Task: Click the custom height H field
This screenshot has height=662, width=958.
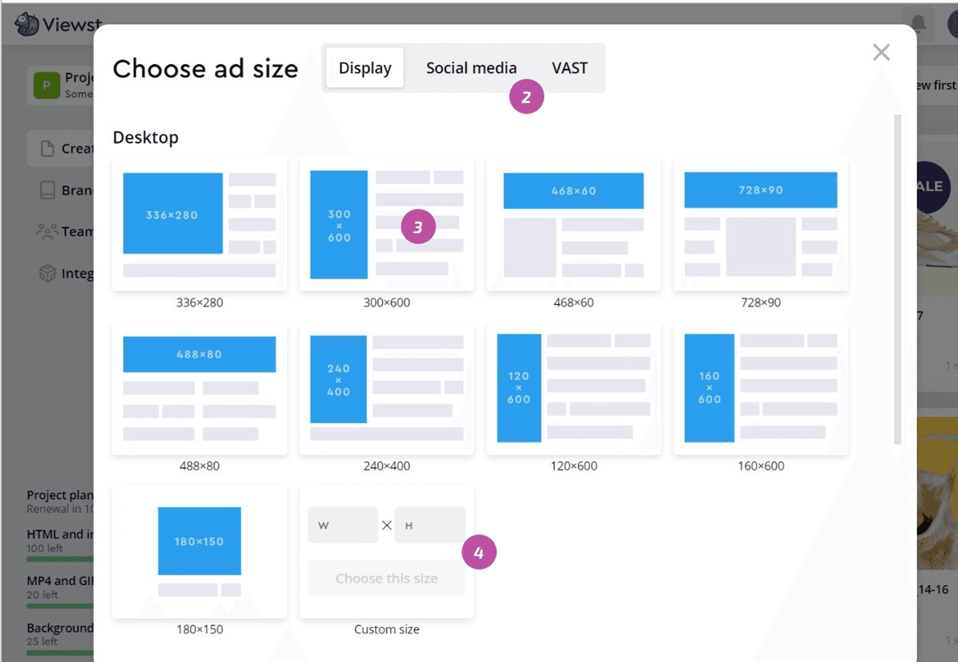Action: (430, 525)
